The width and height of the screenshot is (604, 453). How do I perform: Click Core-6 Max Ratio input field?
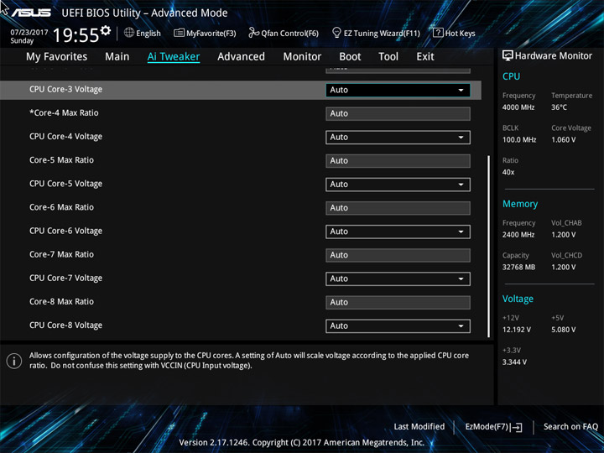point(398,208)
